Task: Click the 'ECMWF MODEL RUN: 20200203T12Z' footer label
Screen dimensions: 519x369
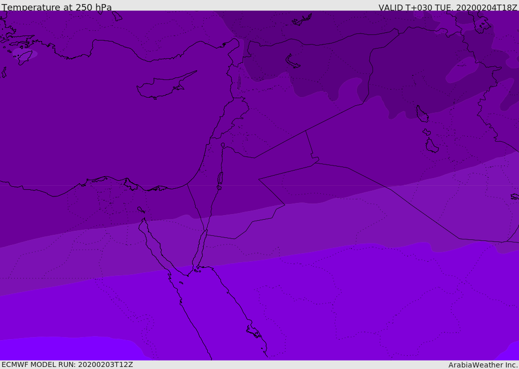Action: (67, 364)
